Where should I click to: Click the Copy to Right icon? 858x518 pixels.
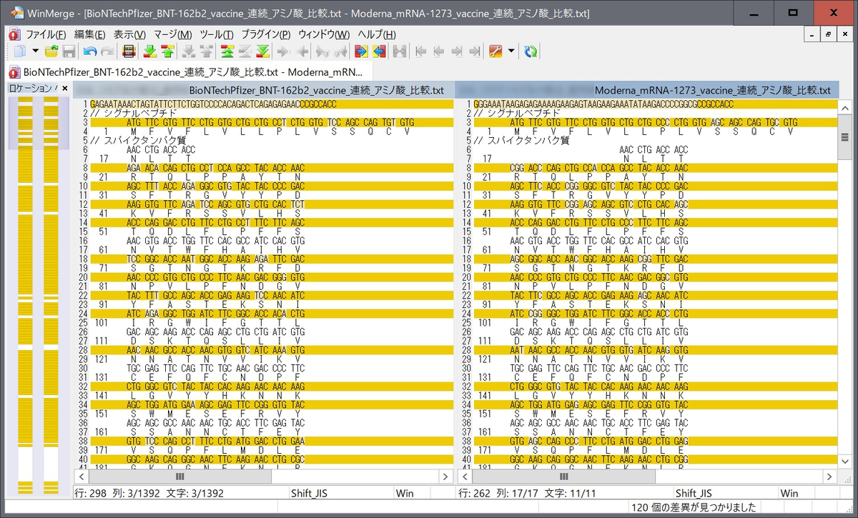(283, 51)
